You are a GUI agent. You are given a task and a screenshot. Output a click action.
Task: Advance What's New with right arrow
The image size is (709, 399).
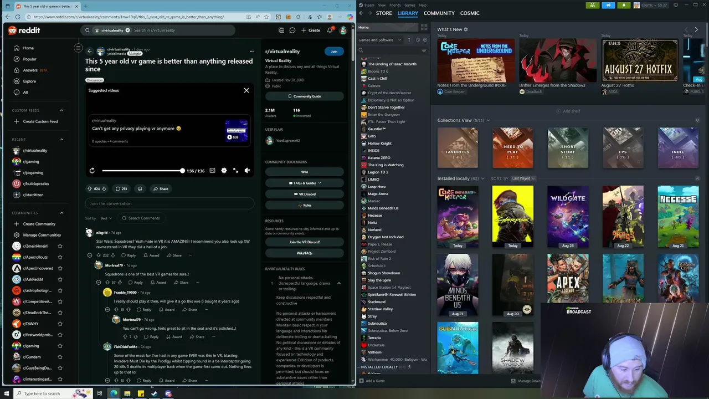(x=696, y=29)
